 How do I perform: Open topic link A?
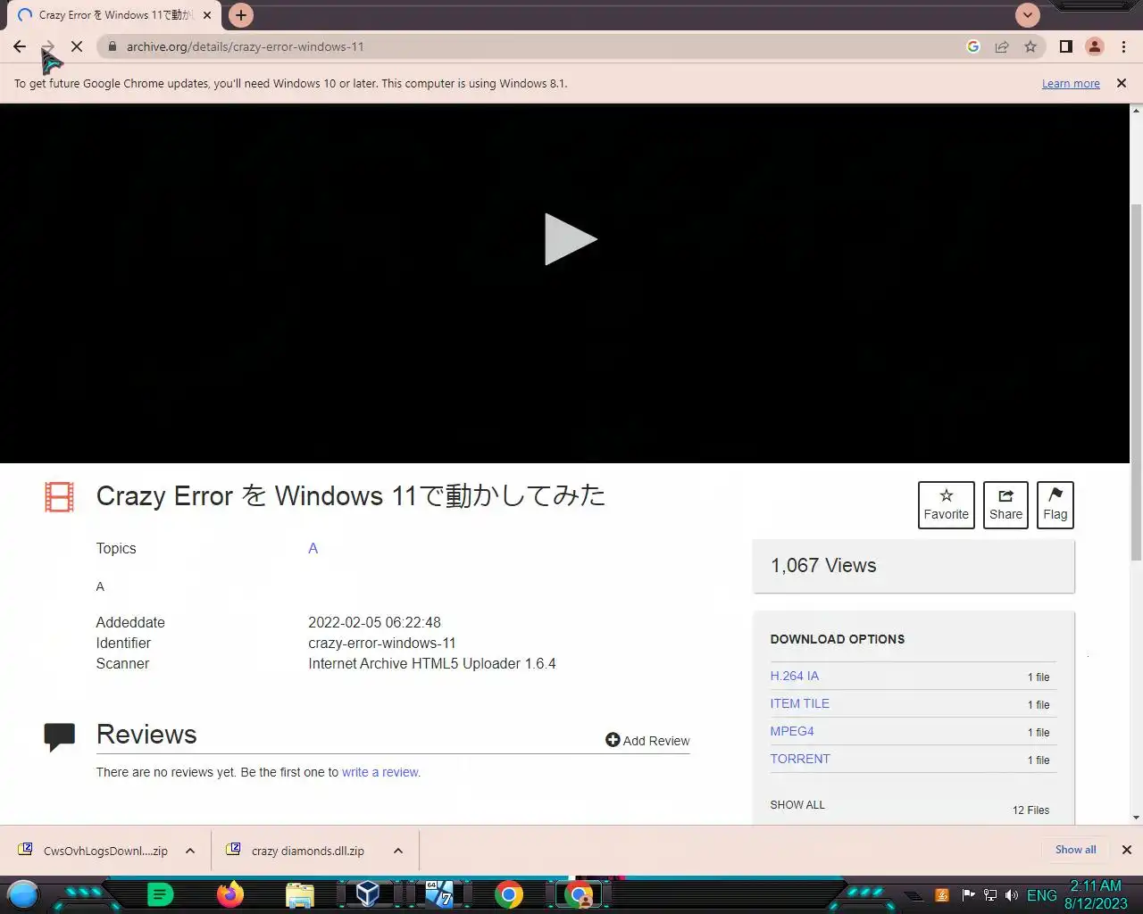(x=313, y=548)
